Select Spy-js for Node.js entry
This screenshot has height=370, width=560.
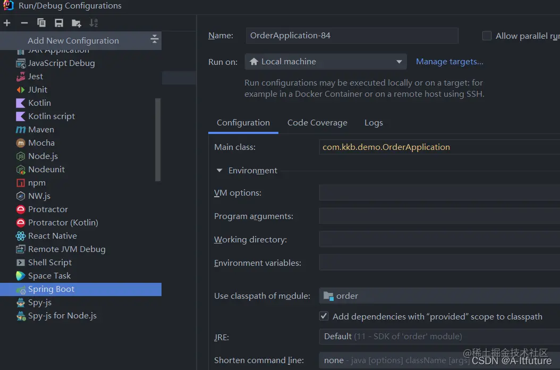click(x=81, y=316)
